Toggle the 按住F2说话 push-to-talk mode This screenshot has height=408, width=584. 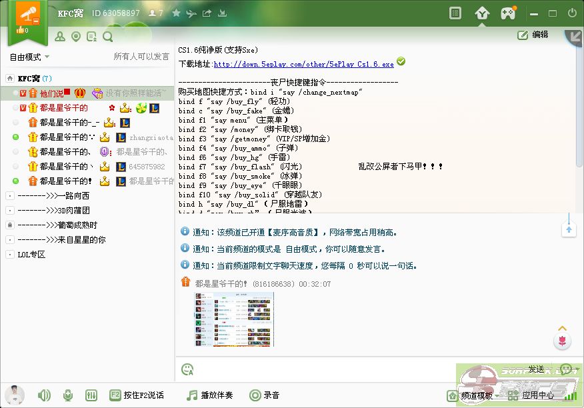coord(137,395)
